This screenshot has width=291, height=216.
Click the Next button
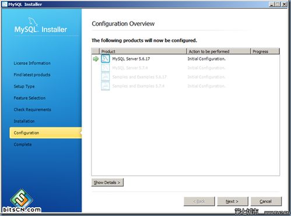pos(233,201)
